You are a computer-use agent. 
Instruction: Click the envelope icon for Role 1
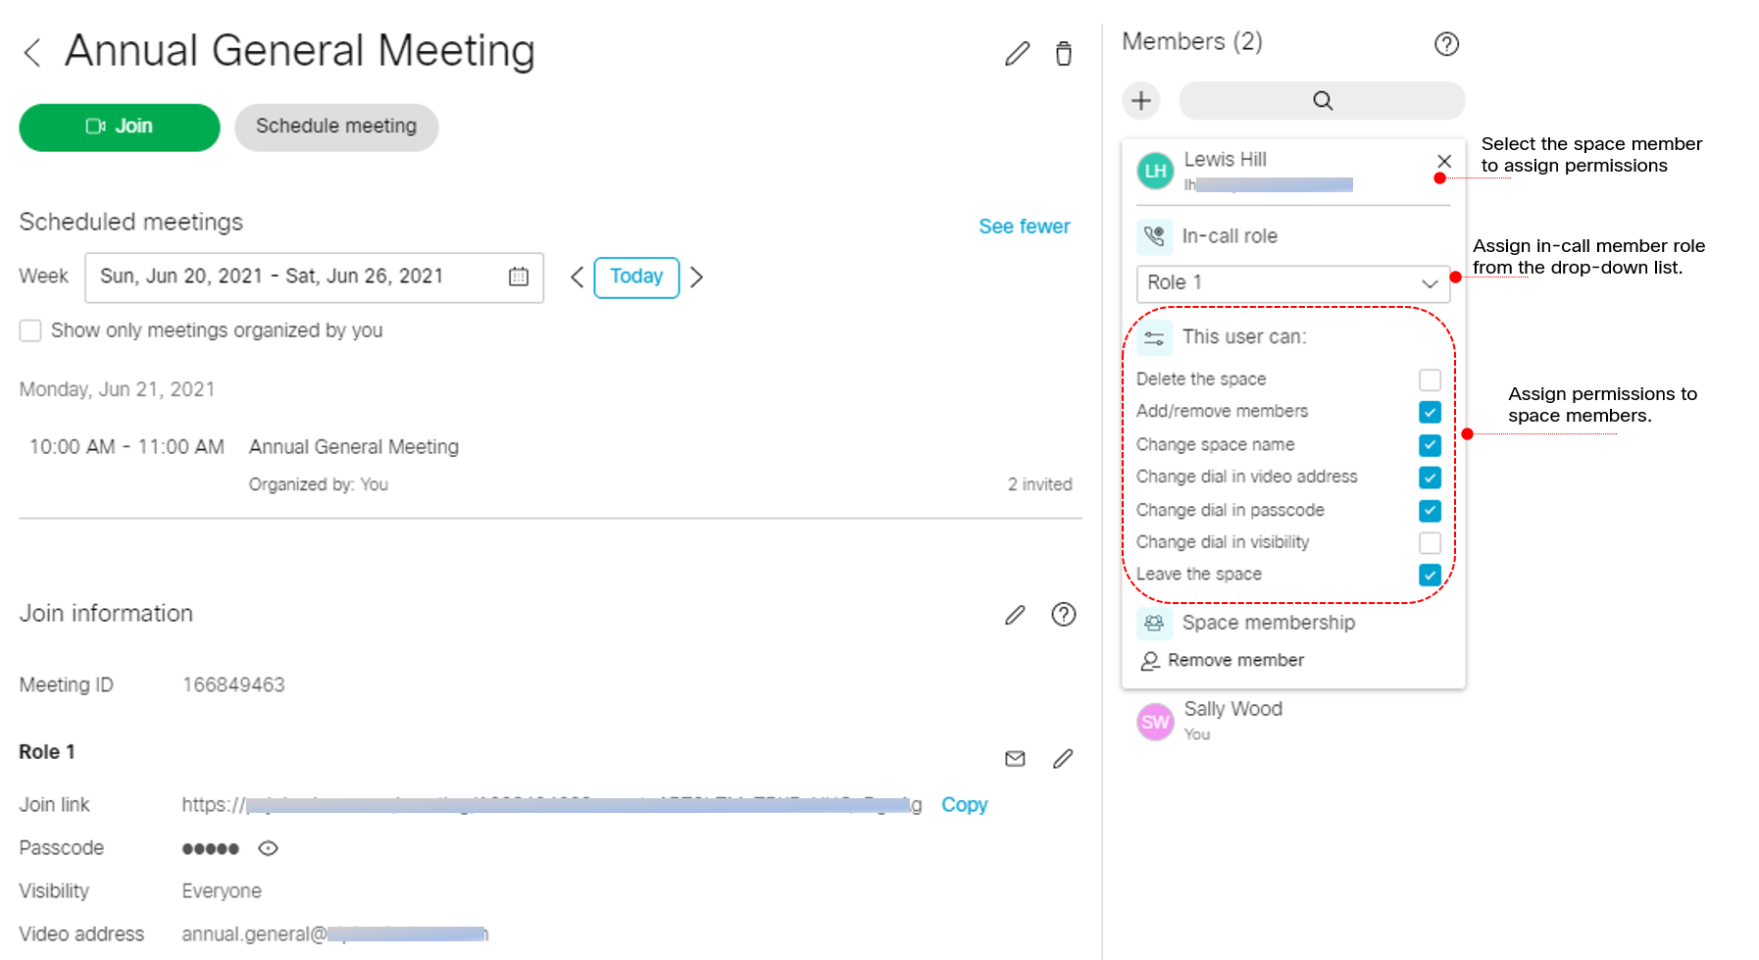pos(1015,759)
